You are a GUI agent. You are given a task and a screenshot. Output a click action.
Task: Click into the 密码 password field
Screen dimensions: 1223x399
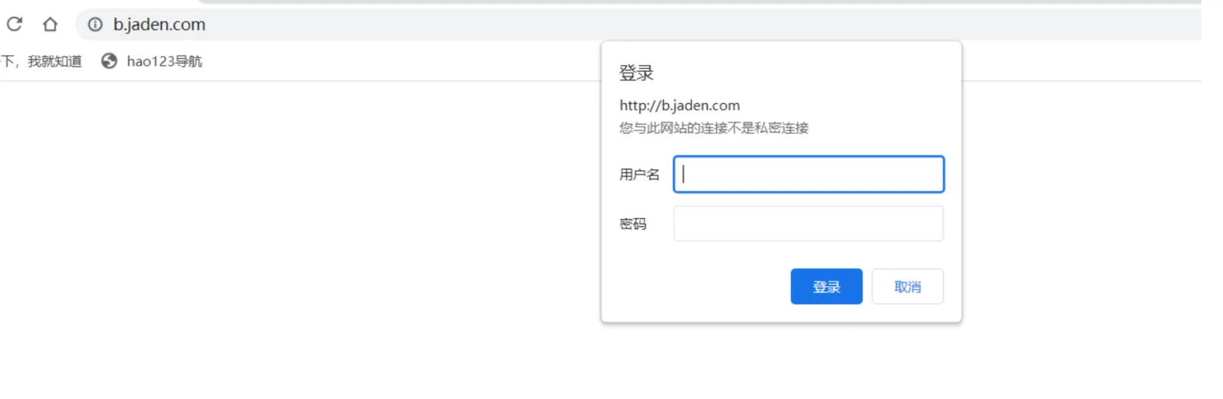tap(809, 223)
